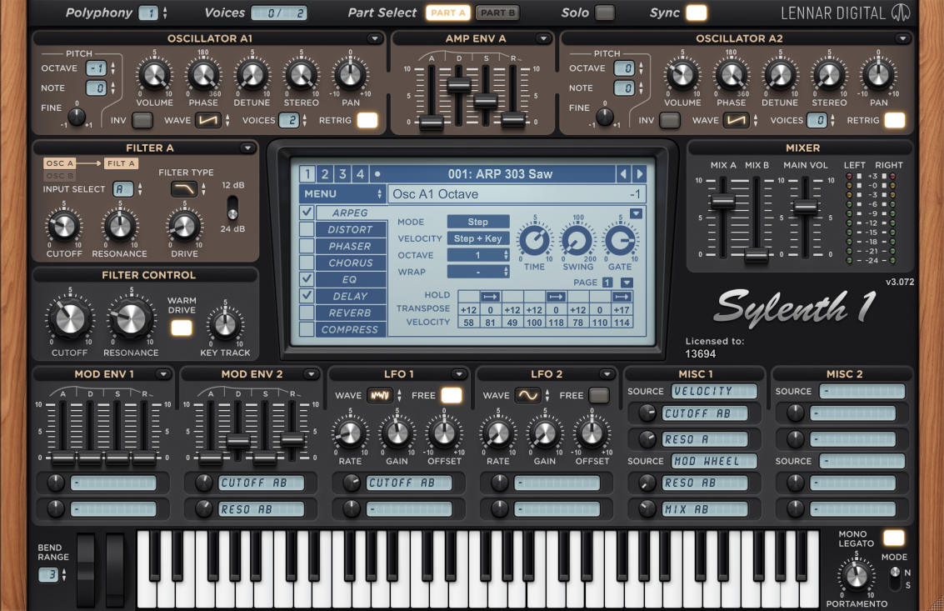Viewport: 944px width, 611px height.
Task: Click the Filter A Resonance knob
Action: [120, 227]
